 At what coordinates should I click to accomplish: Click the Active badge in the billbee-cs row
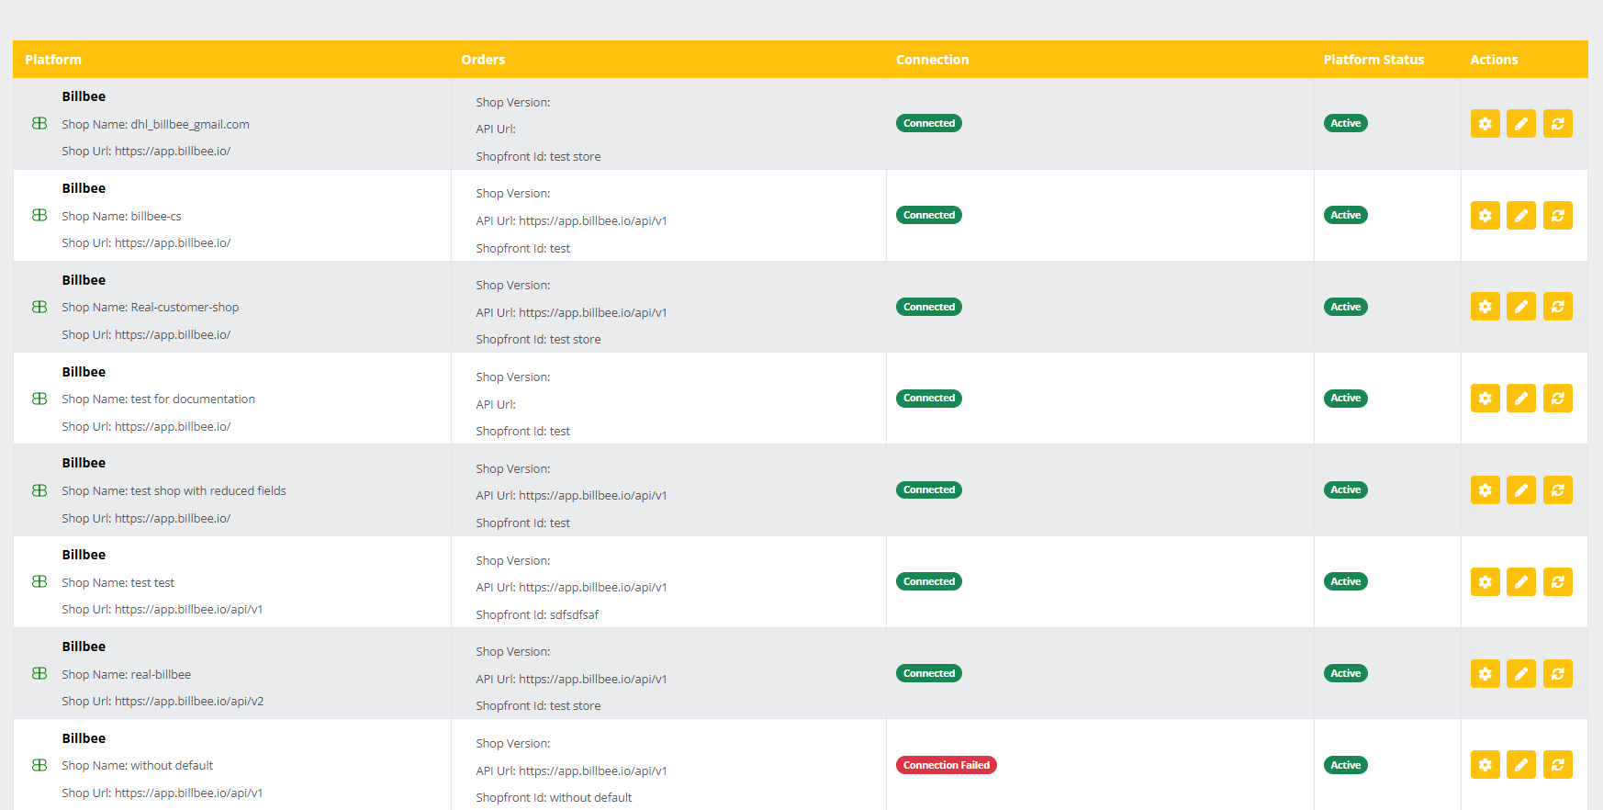(x=1346, y=215)
